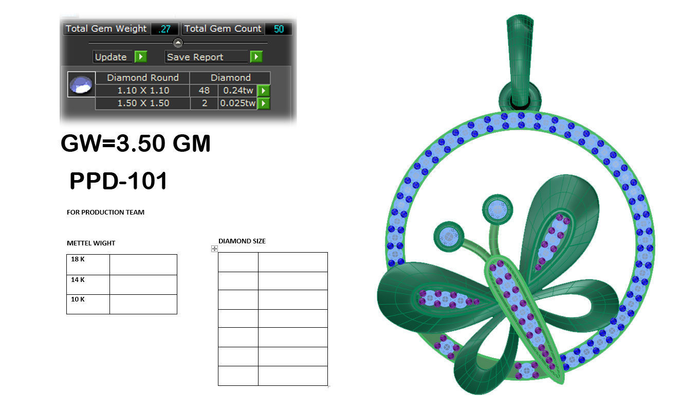Click the empty value cell beside 18 K
Viewport: 681px width, 408px height.
click(143, 264)
